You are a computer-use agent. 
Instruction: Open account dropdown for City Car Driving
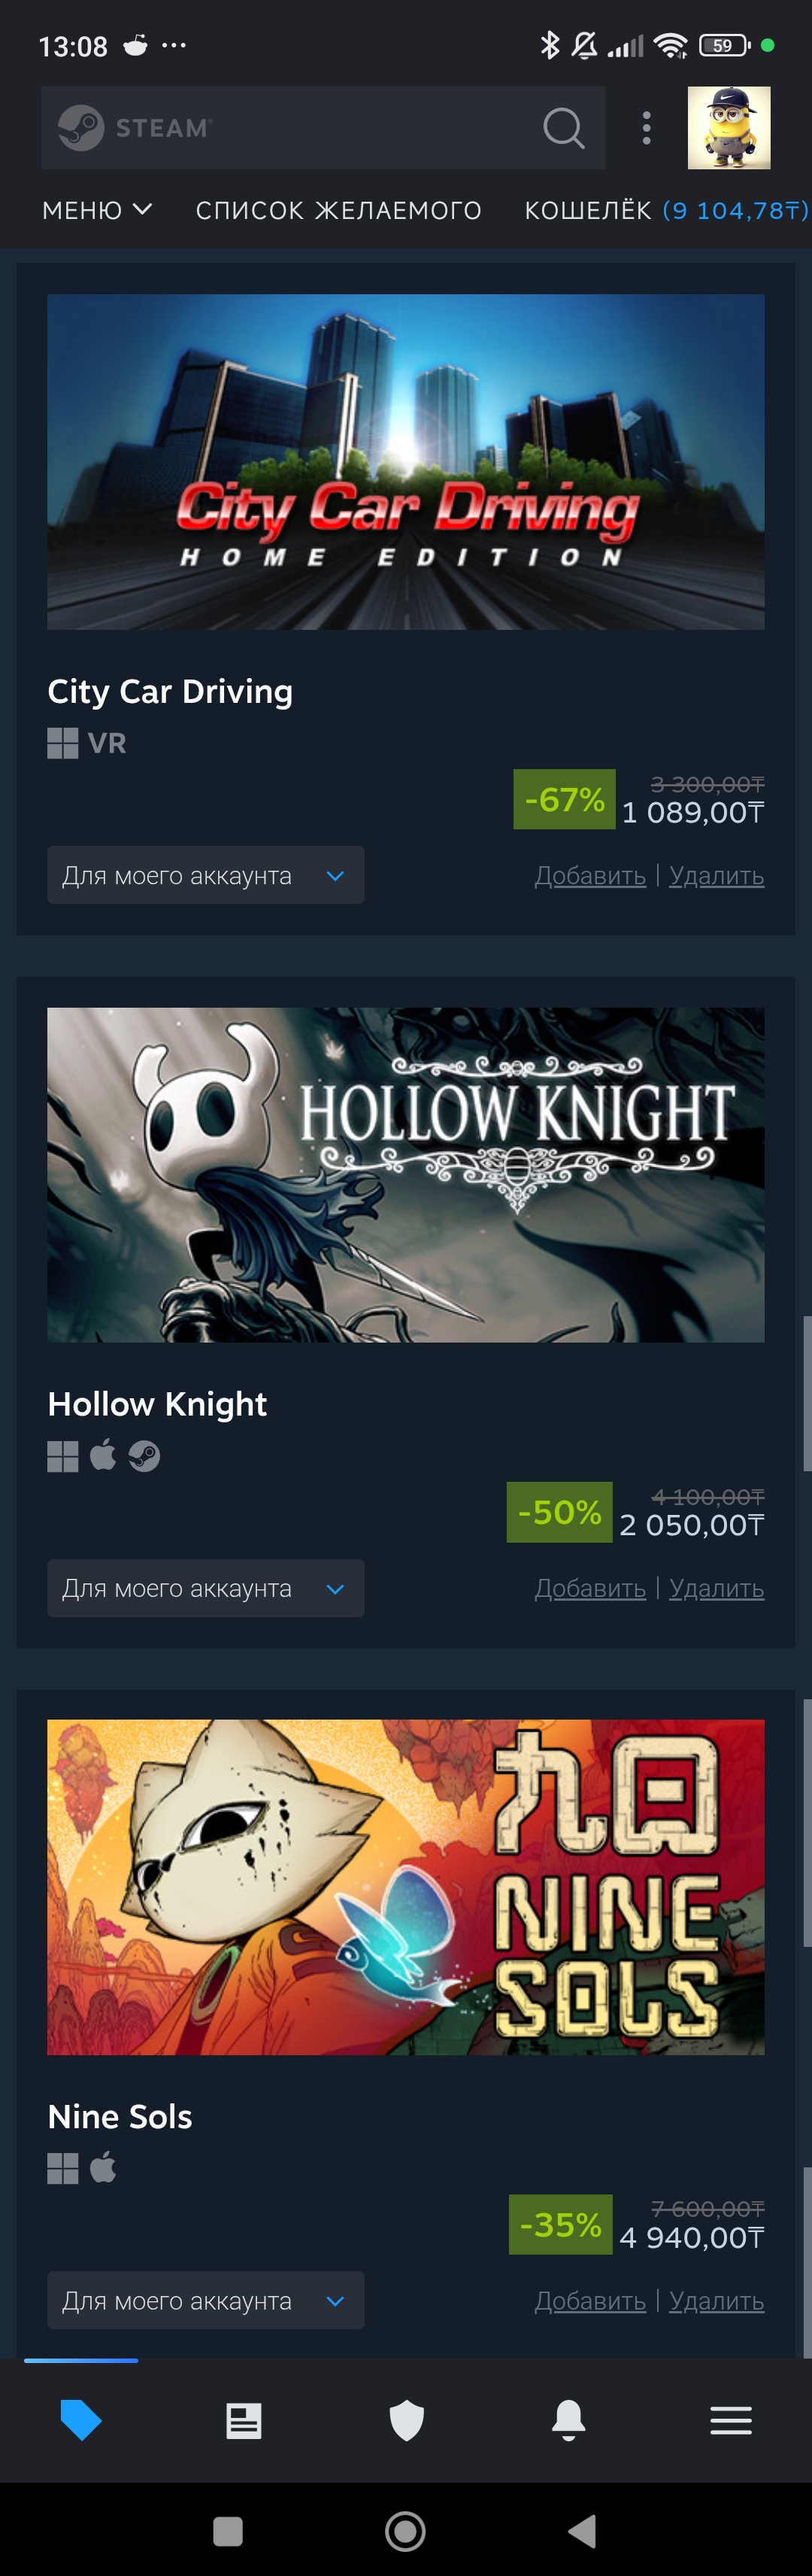[x=206, y=875]
